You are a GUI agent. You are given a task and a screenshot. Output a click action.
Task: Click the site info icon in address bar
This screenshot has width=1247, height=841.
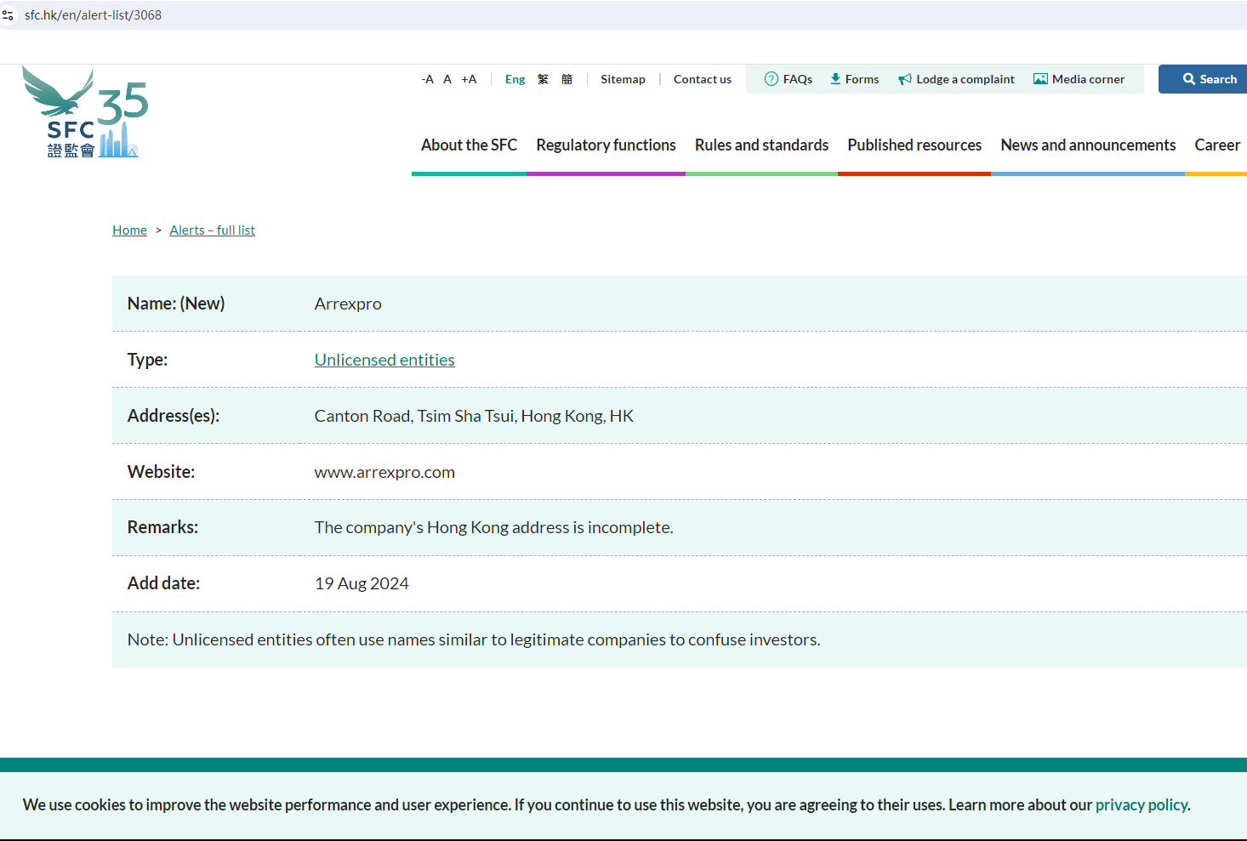tap(9, 15)
